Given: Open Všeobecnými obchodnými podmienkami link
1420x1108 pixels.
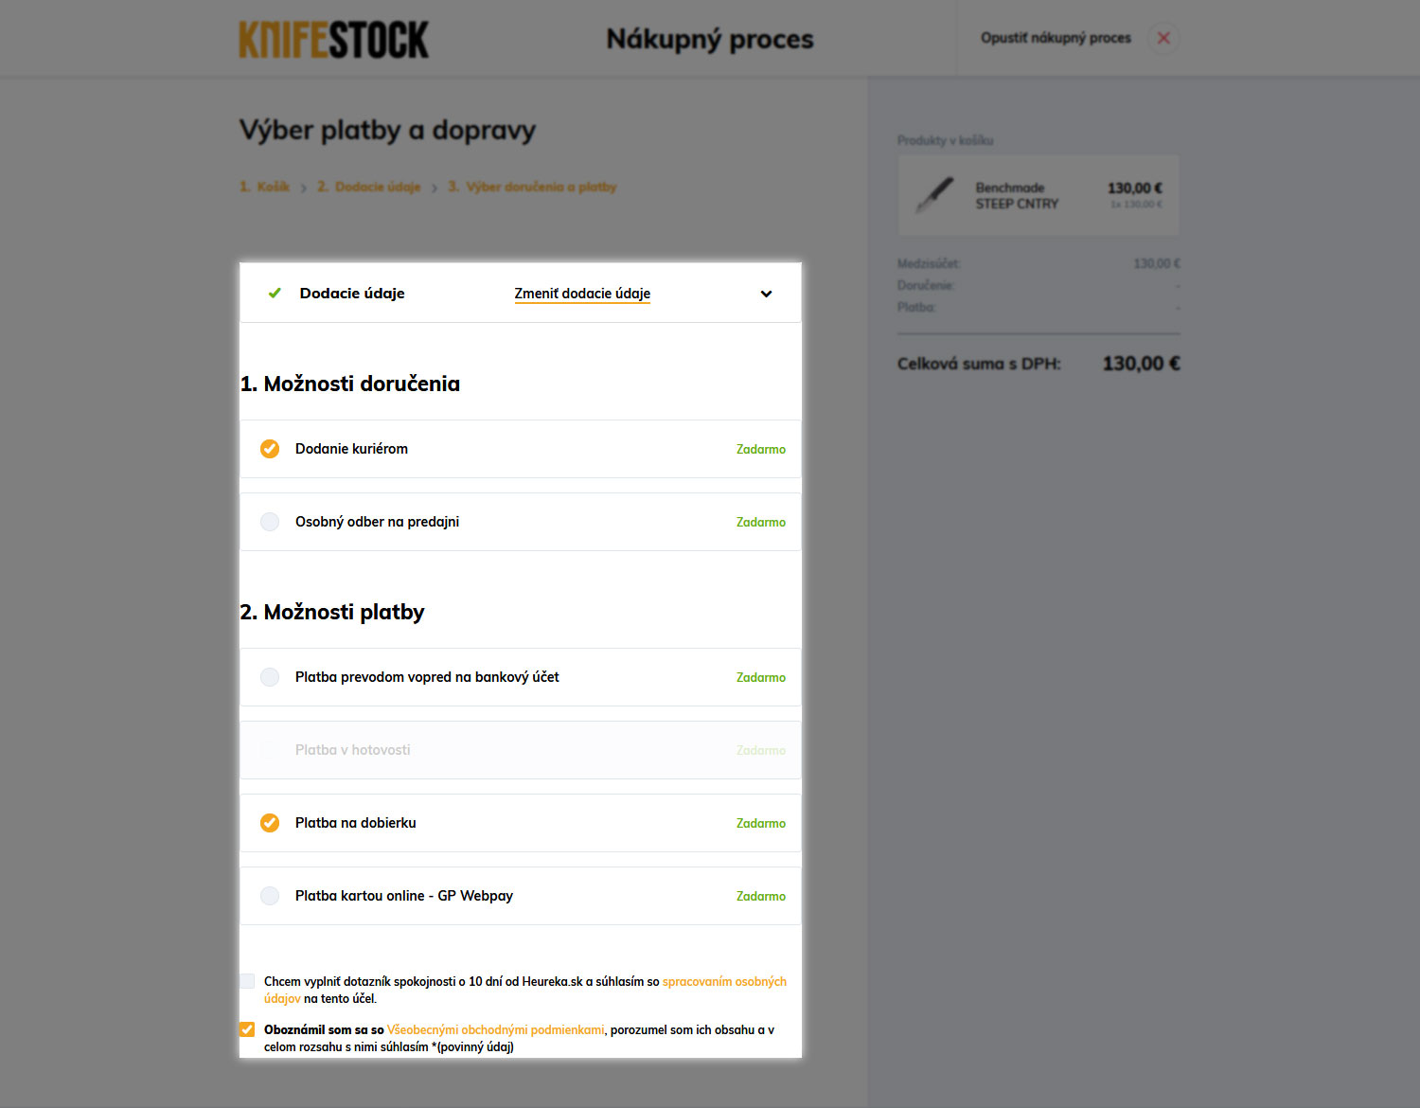Looking at the screenshot, I should [x=495, y=1029].
